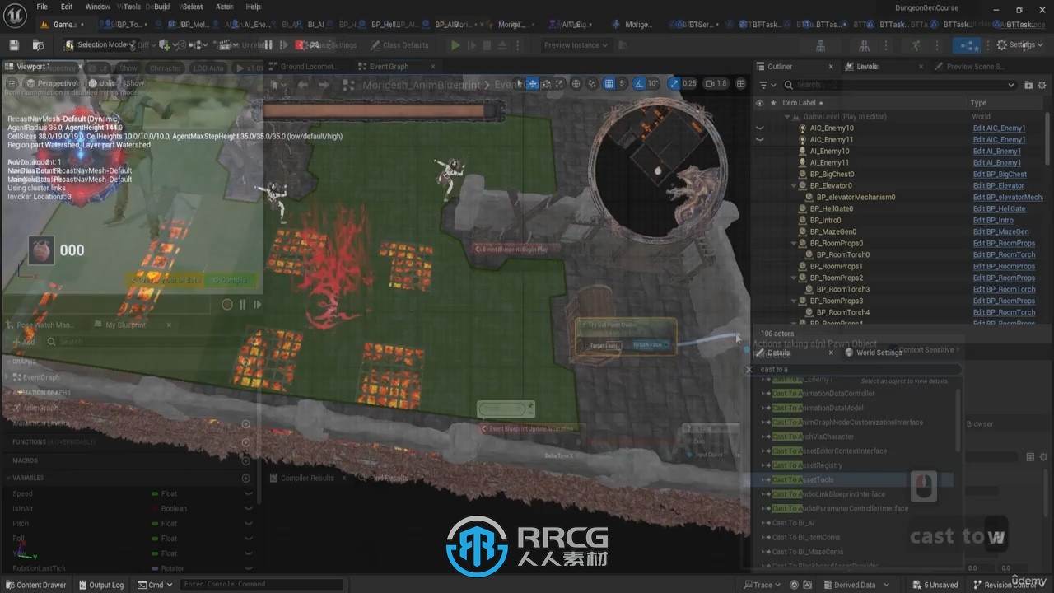Open the Edit BP_BigChest link

tap(1000, 174)
